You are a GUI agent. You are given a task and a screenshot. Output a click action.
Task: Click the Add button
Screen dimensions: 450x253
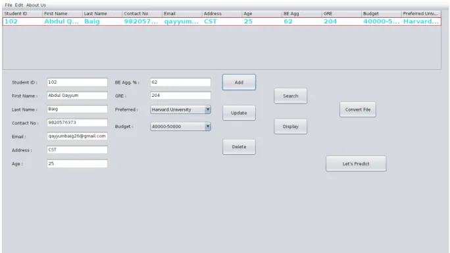239,82
